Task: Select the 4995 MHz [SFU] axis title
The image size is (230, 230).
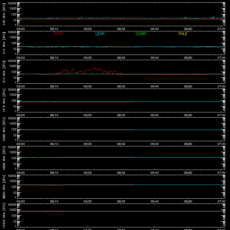Action: pos(4,158)
